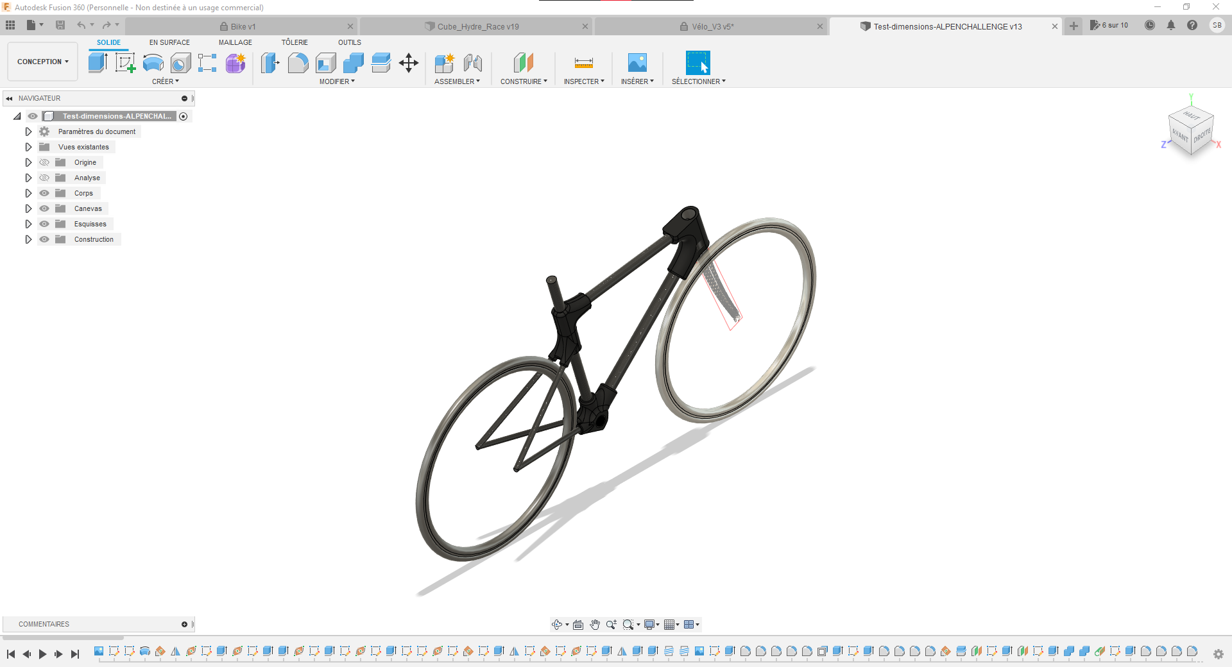Hide the Corps folder visibility
The width and height of the screenshot is (1232, 667).
click(44, 193)
